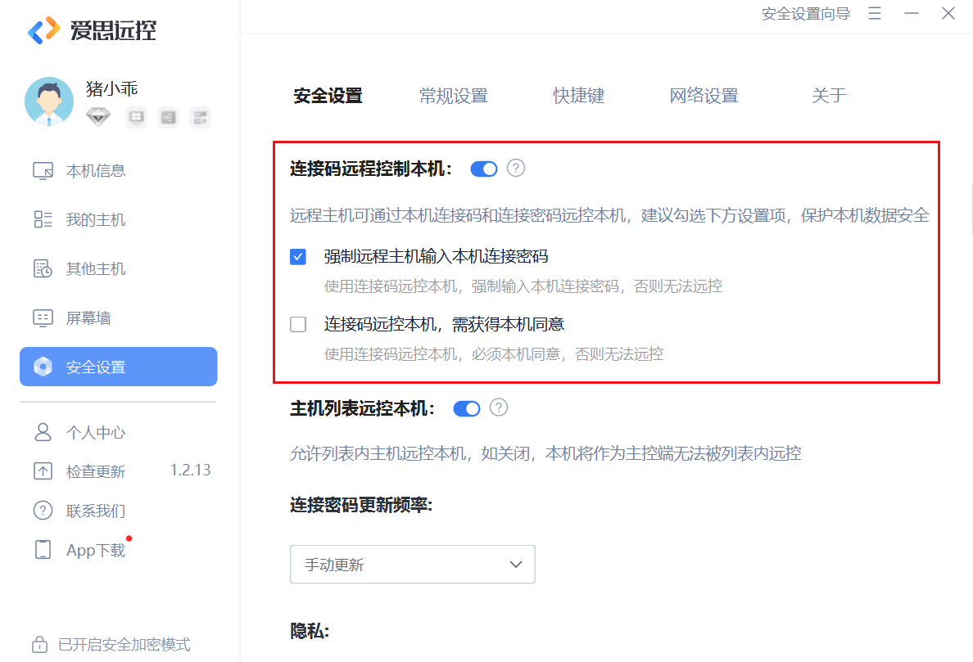Click the 本机信息 monitor icon
The width and height of the screenshot is (973, 662).
(43, 170)
